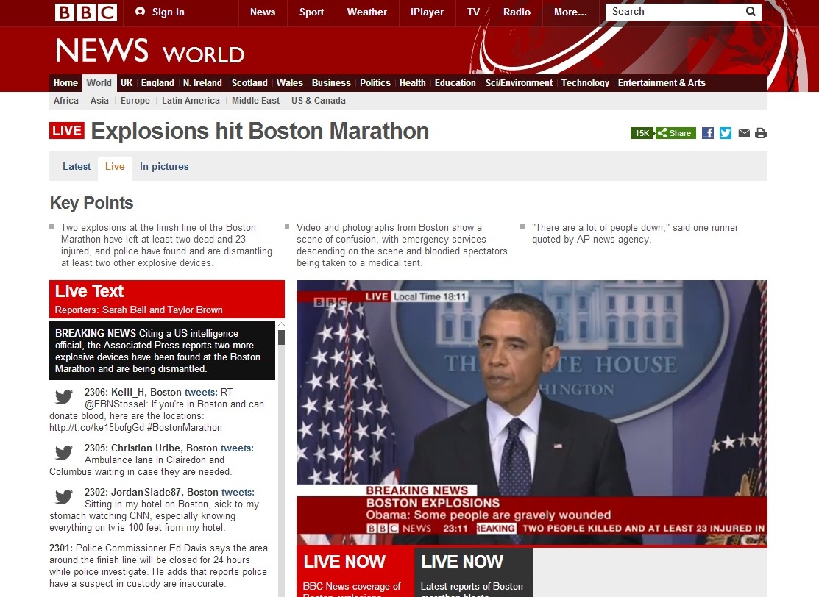Go to the Home news tab
The height and width of the screenshot is (597, 819).
65,83
